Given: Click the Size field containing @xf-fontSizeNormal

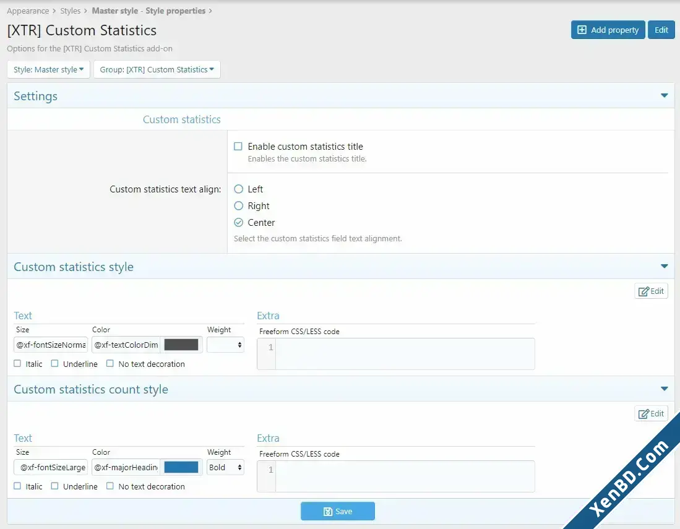Looking at the screenshot, I should point(51,345).
